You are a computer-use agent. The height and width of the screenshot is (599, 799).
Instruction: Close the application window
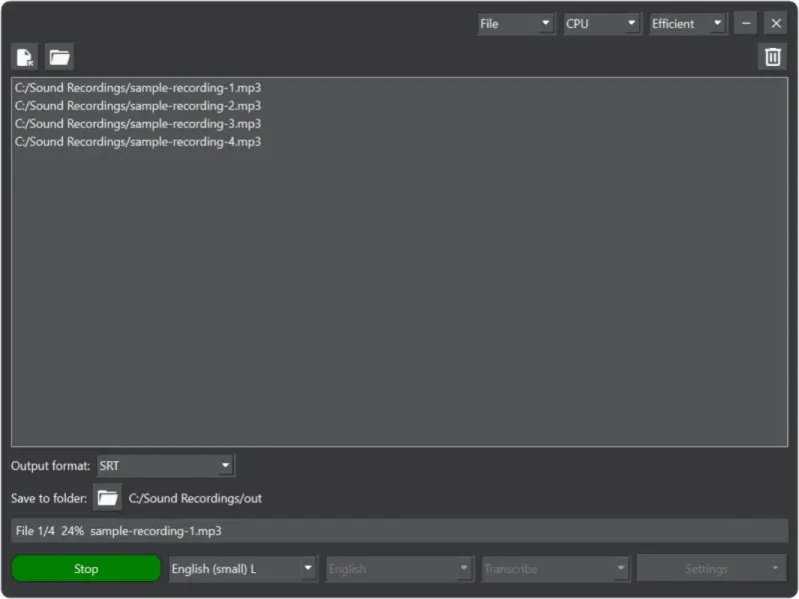tap(776, 23)
